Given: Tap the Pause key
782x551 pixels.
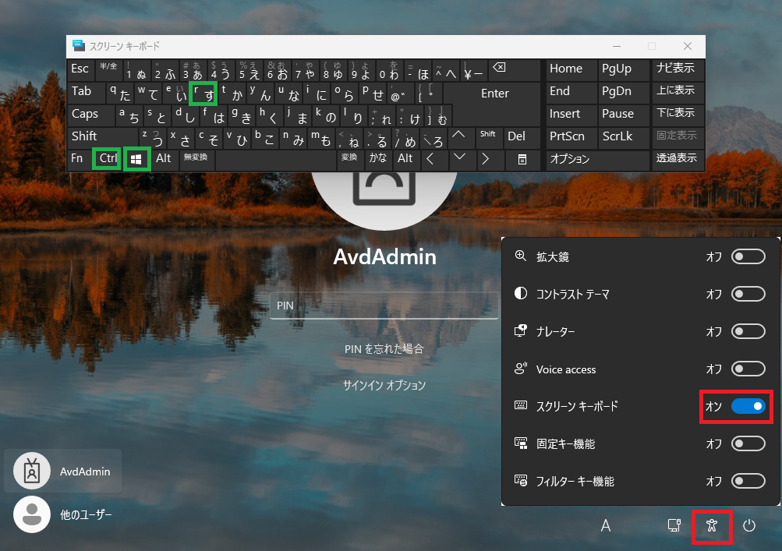Looking at the screenshot, I should pyautogui.click(x=624, y=115).
